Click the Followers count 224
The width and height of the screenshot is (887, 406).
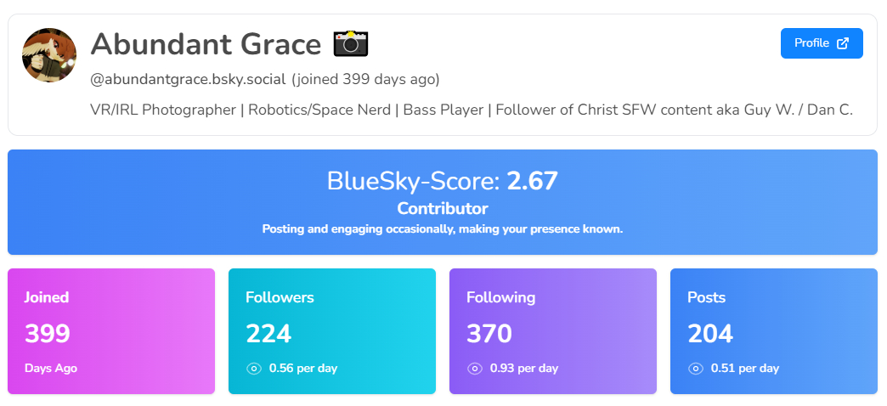[x=268, y=334]
